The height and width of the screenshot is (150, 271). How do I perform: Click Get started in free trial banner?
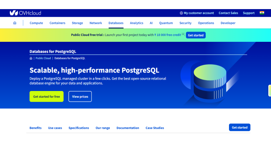(196, 35)
